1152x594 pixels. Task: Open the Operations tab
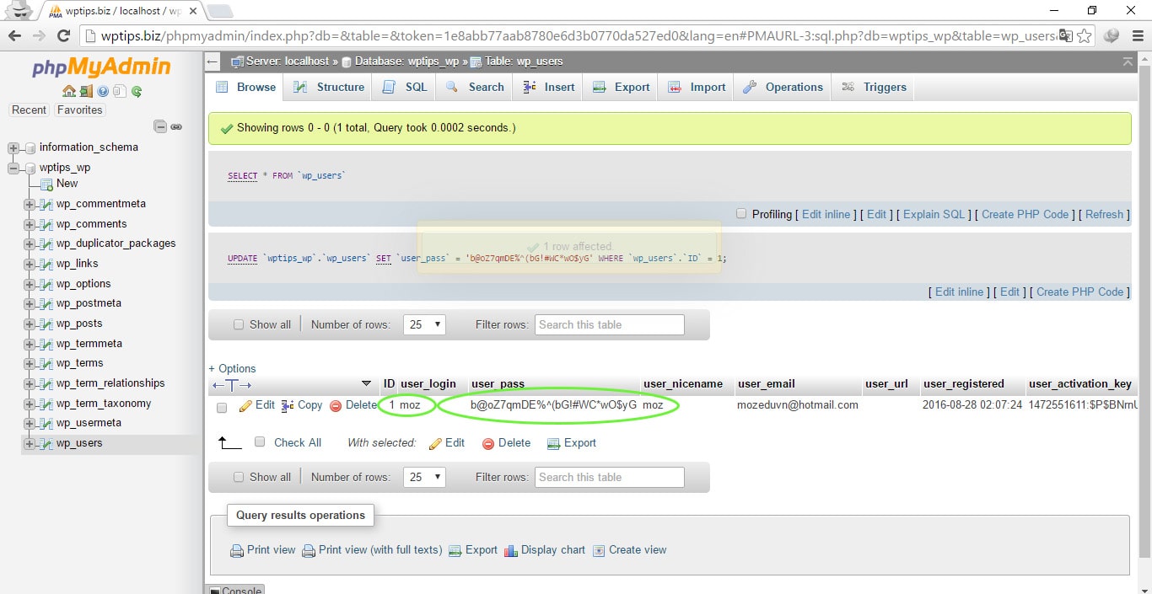click(783, 87)
